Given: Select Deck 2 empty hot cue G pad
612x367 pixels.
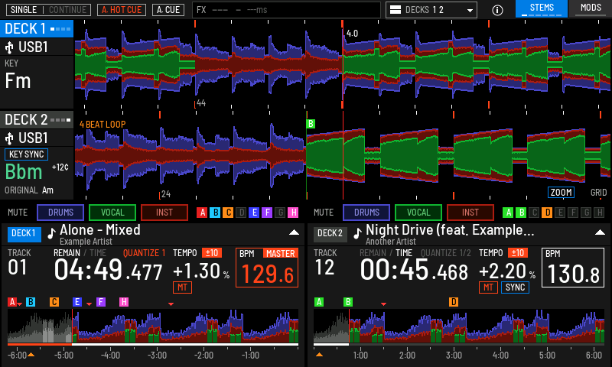Looking at the screenshot, I should [x=586, y=213].
